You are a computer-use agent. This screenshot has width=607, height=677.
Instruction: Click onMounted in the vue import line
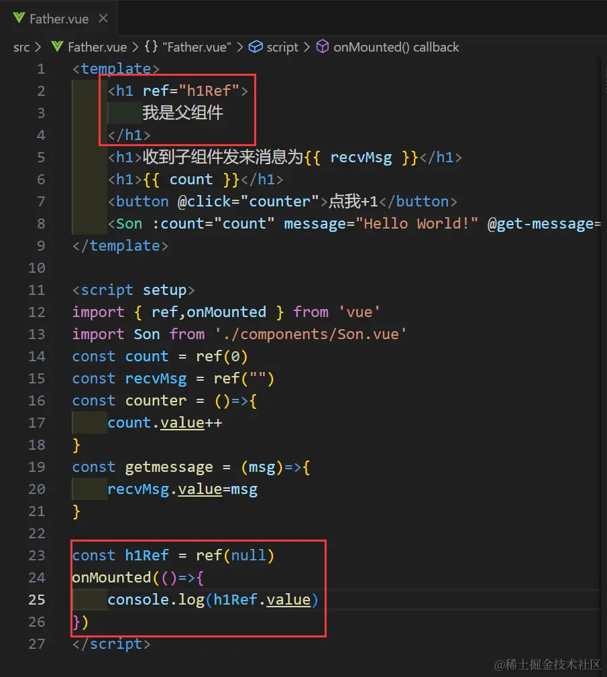[227, 312]
